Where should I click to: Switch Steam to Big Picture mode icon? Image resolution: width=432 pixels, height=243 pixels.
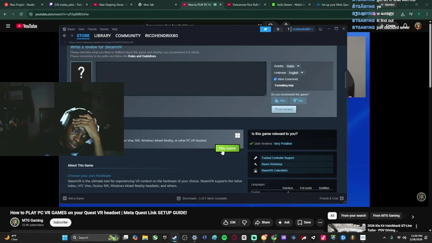tap(320, 29)
